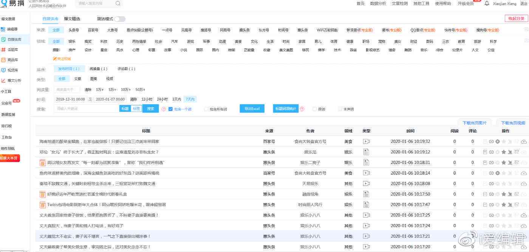
Task: Toggle the 简洁模式 switch
Action: point(120,19)
